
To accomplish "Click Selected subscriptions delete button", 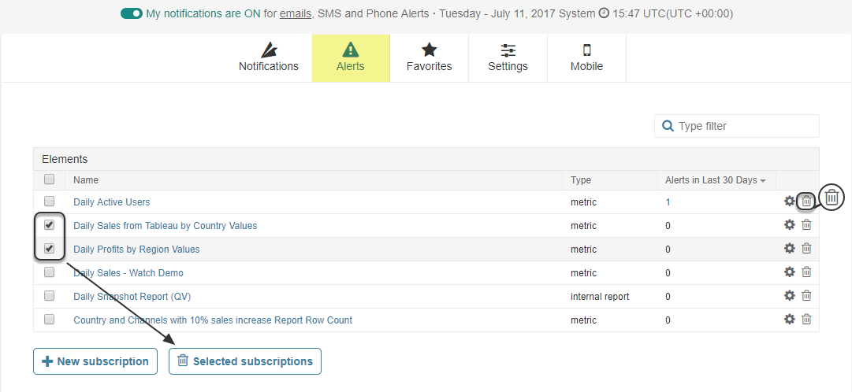I will click(245, 361).
